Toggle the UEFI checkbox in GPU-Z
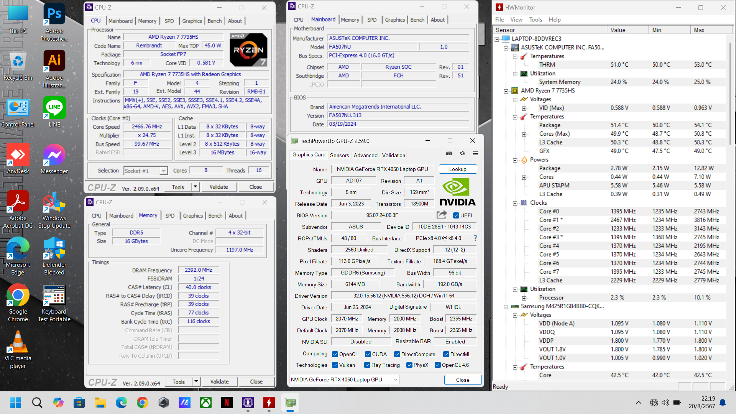736x414 pixels. coord(456,215)
